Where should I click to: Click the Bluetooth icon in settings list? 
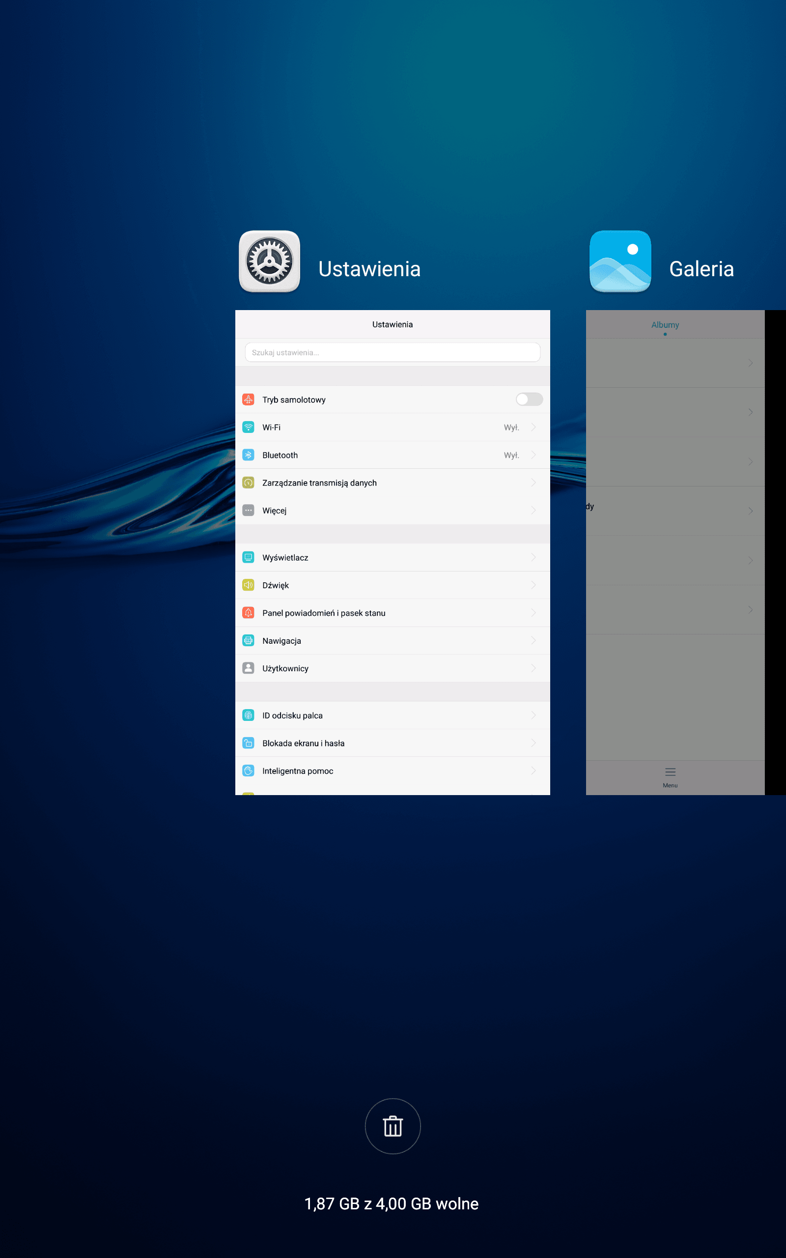[249, 455]
